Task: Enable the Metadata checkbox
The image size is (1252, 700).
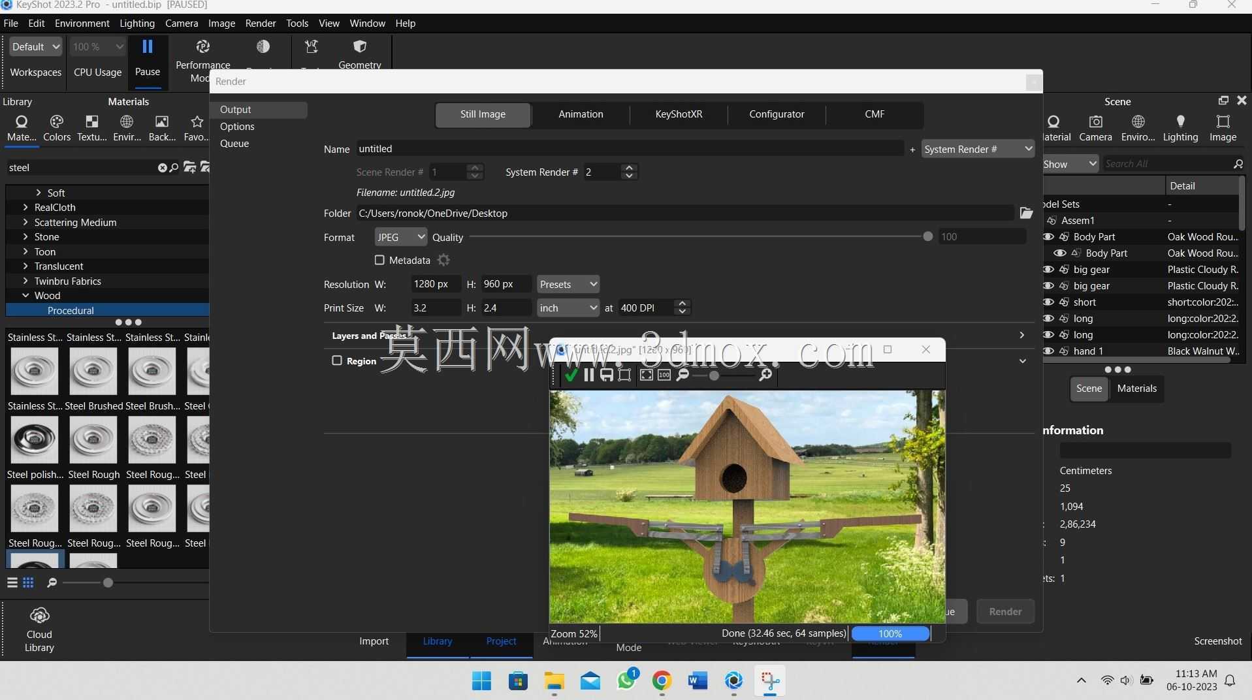Action: 379,260
